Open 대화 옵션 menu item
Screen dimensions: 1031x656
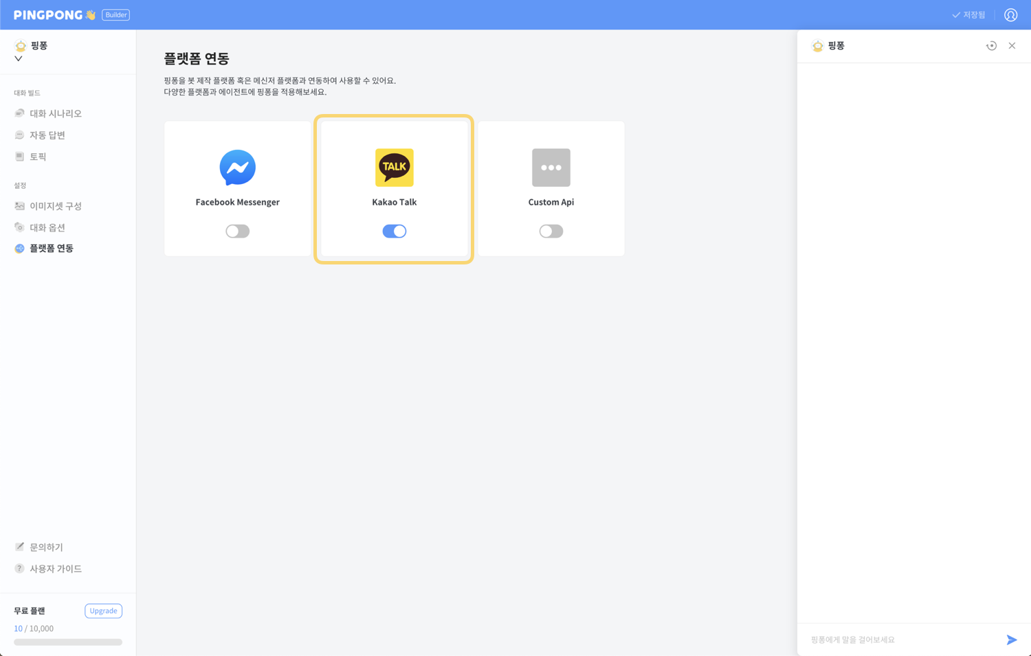pos(47,227)
